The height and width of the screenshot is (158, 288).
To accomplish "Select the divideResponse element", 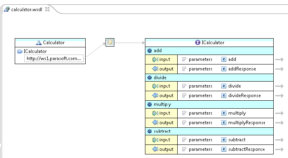I will [245, 96].
